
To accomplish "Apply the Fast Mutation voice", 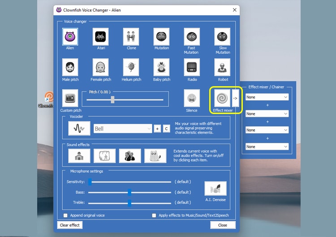I will pos(192,37).
